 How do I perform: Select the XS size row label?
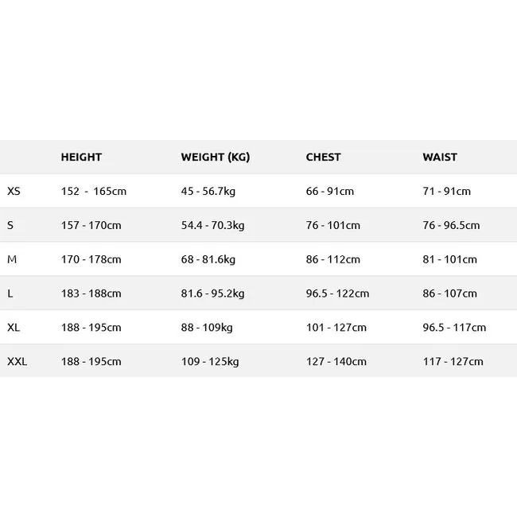pos(14,191)
